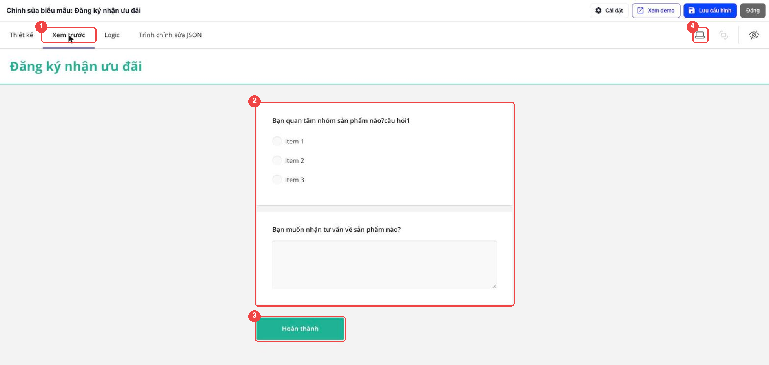Open the Logic tab
The height and width of the screenshot is (365, 769).
pyautogui.click(x=112, y=35)
